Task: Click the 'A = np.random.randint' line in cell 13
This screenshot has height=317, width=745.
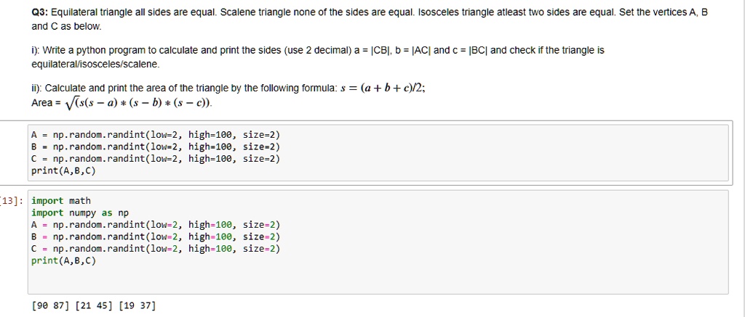Action: point(156,225)
